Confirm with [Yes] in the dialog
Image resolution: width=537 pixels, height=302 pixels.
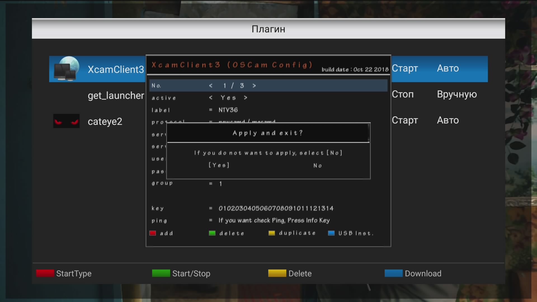click(x=219, y=165)
